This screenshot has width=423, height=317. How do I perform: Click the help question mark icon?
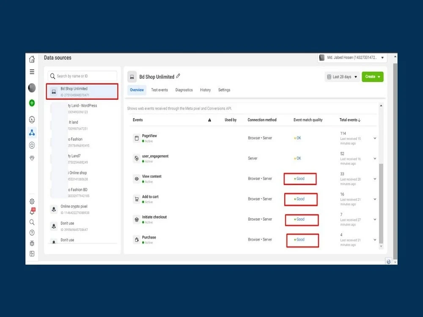(x=32, y=232)
